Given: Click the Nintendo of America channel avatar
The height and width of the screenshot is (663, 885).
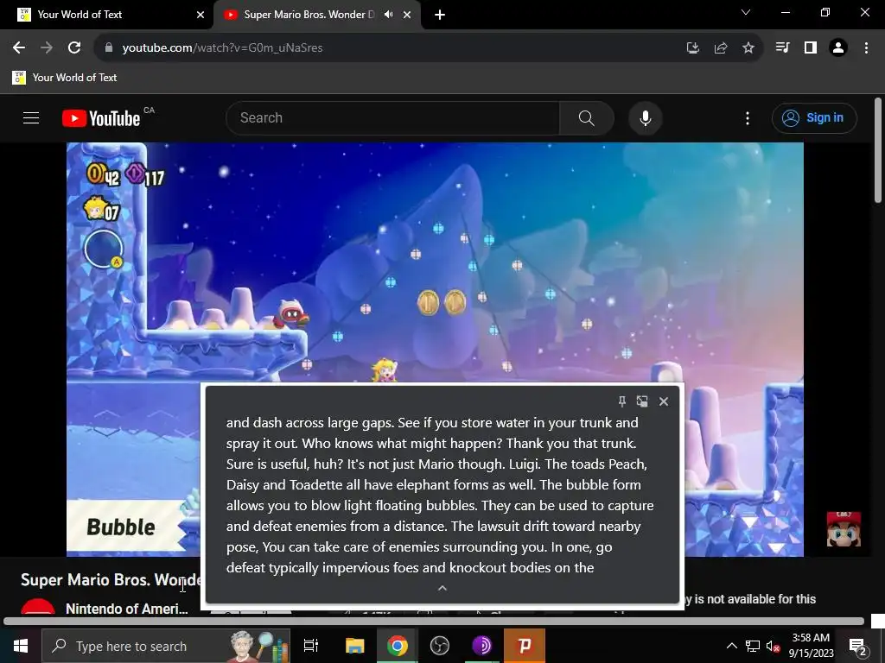Looking at the screenshot, I should [x=38, y=607].
